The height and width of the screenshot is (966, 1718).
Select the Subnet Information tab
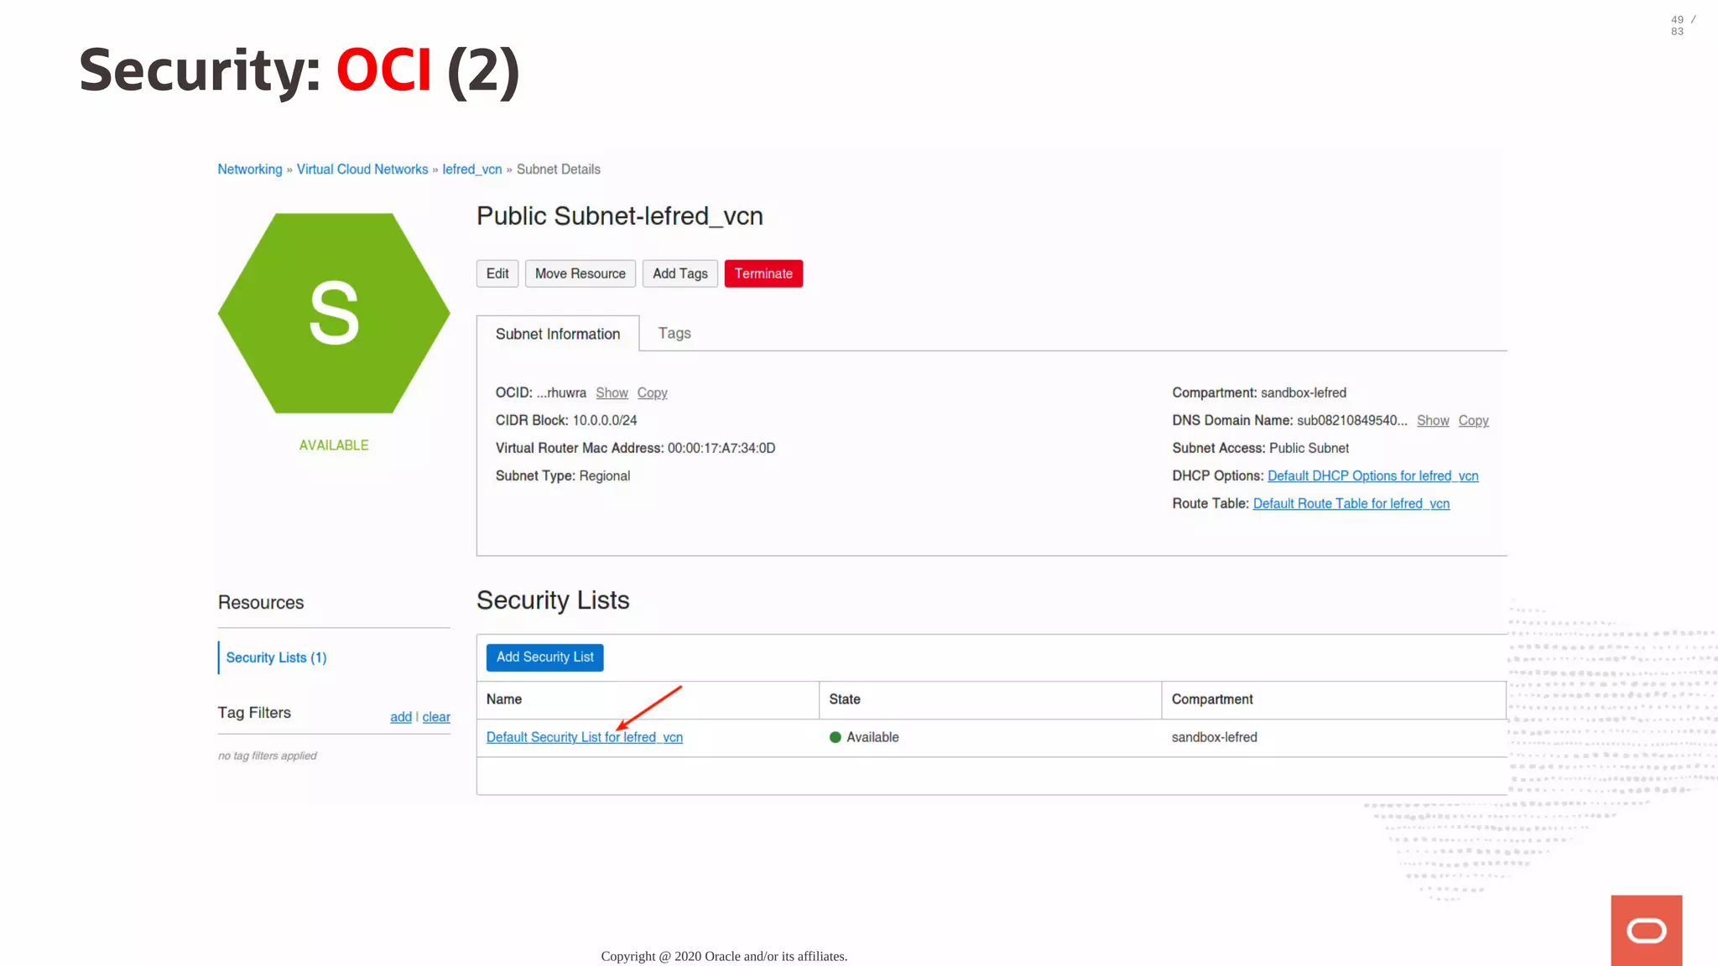point(557,334)
